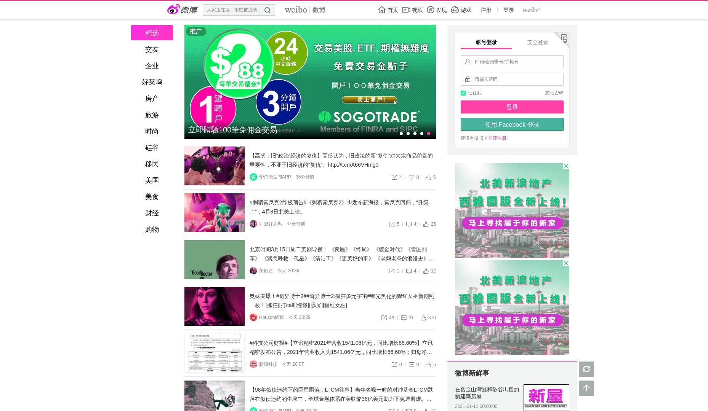Click the search magnifier icon

(x=268, y=10)
